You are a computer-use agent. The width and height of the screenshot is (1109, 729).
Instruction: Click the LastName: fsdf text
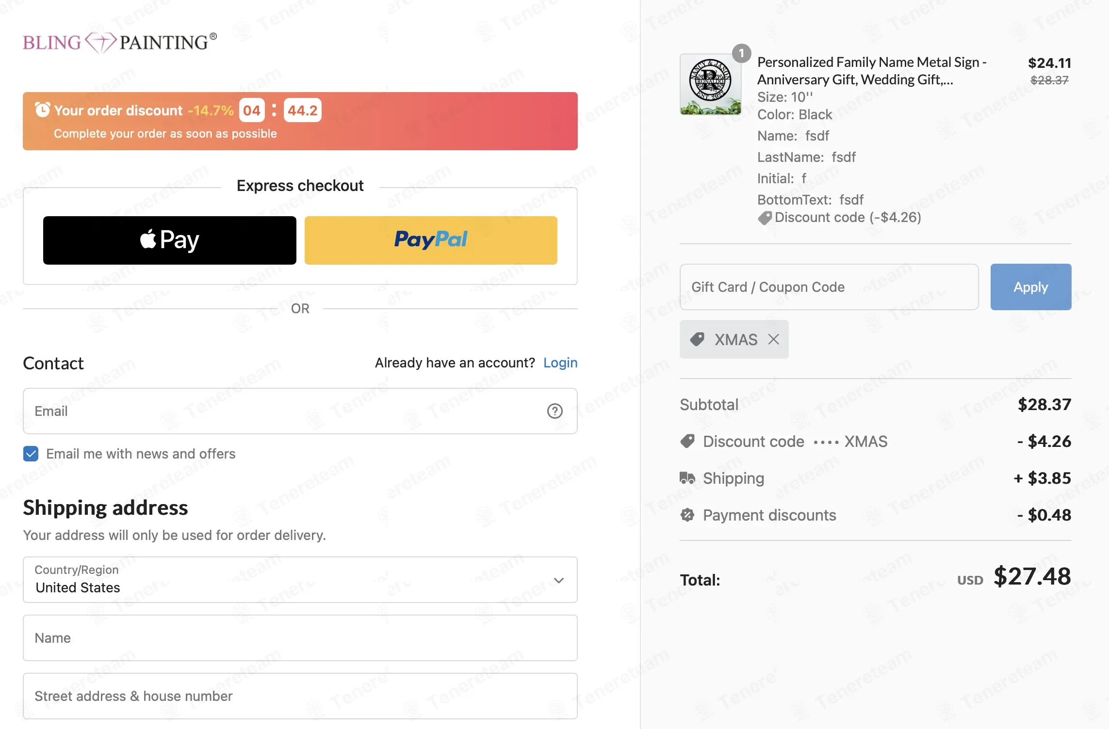click(807, 157)
